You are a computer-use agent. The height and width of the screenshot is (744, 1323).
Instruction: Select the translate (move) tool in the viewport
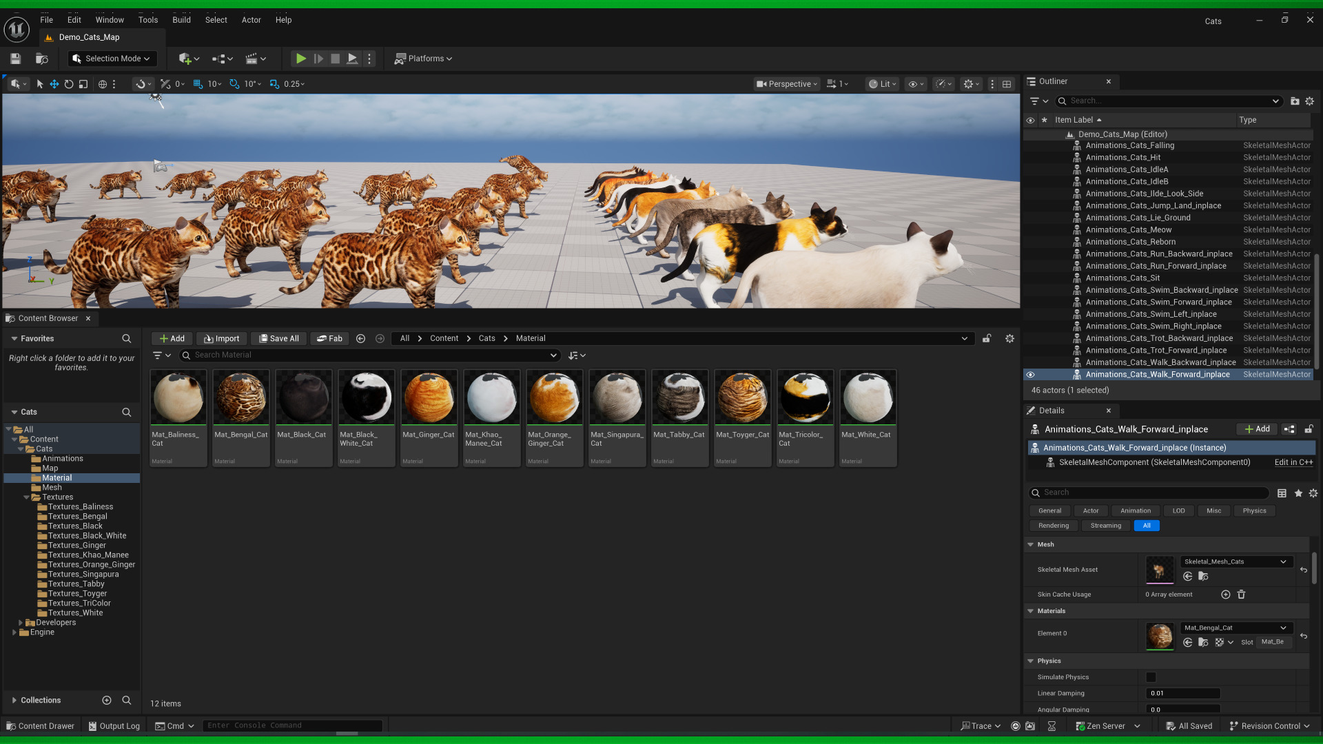pyautogui.click(x=54, y=84)
